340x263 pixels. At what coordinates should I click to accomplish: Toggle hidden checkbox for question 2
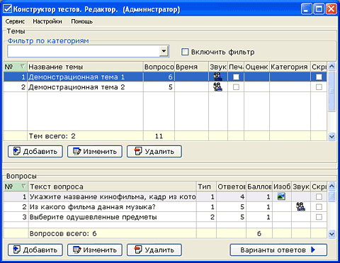(319, 207)
